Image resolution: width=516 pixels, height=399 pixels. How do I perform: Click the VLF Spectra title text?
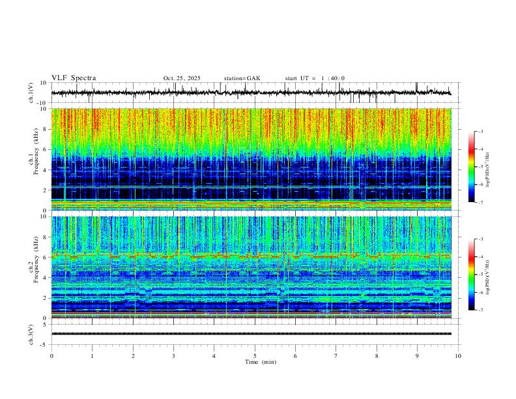click(x=74, y=78)
